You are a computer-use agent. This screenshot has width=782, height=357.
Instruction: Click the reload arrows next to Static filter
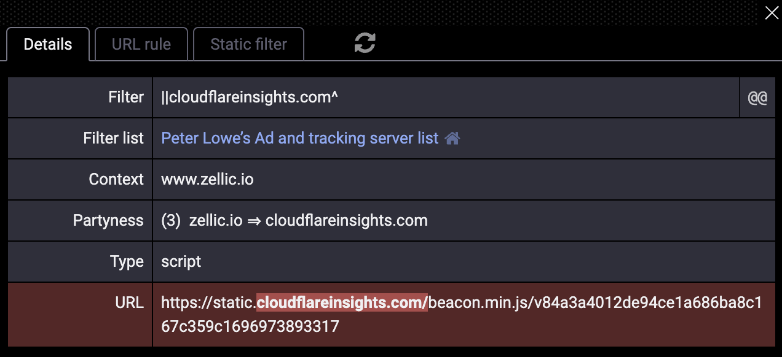[364, 44]
